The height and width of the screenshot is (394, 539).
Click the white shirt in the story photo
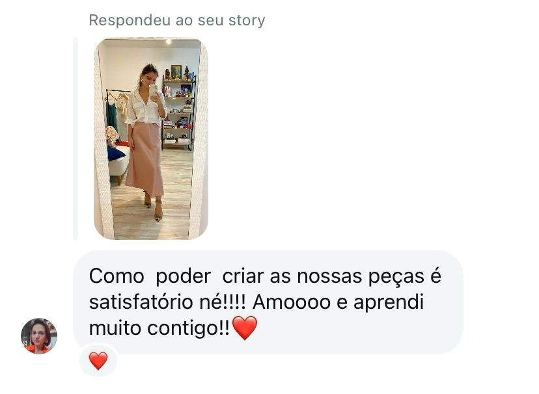coord(146,107)
